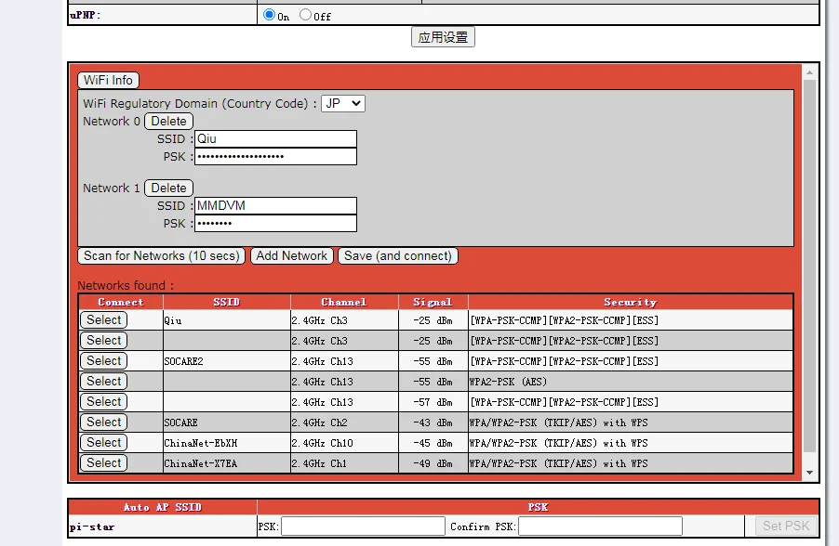The image size is (839, 546).
Task: Click the Security column header
Action: coord(631,303)
